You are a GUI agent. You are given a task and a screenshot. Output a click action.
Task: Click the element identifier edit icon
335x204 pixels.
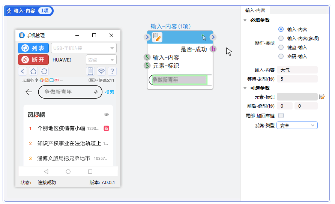click(321, 97)
